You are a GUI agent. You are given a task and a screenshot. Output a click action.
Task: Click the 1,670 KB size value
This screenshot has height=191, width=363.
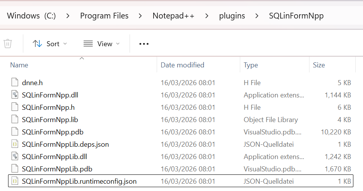click(338, 169)
